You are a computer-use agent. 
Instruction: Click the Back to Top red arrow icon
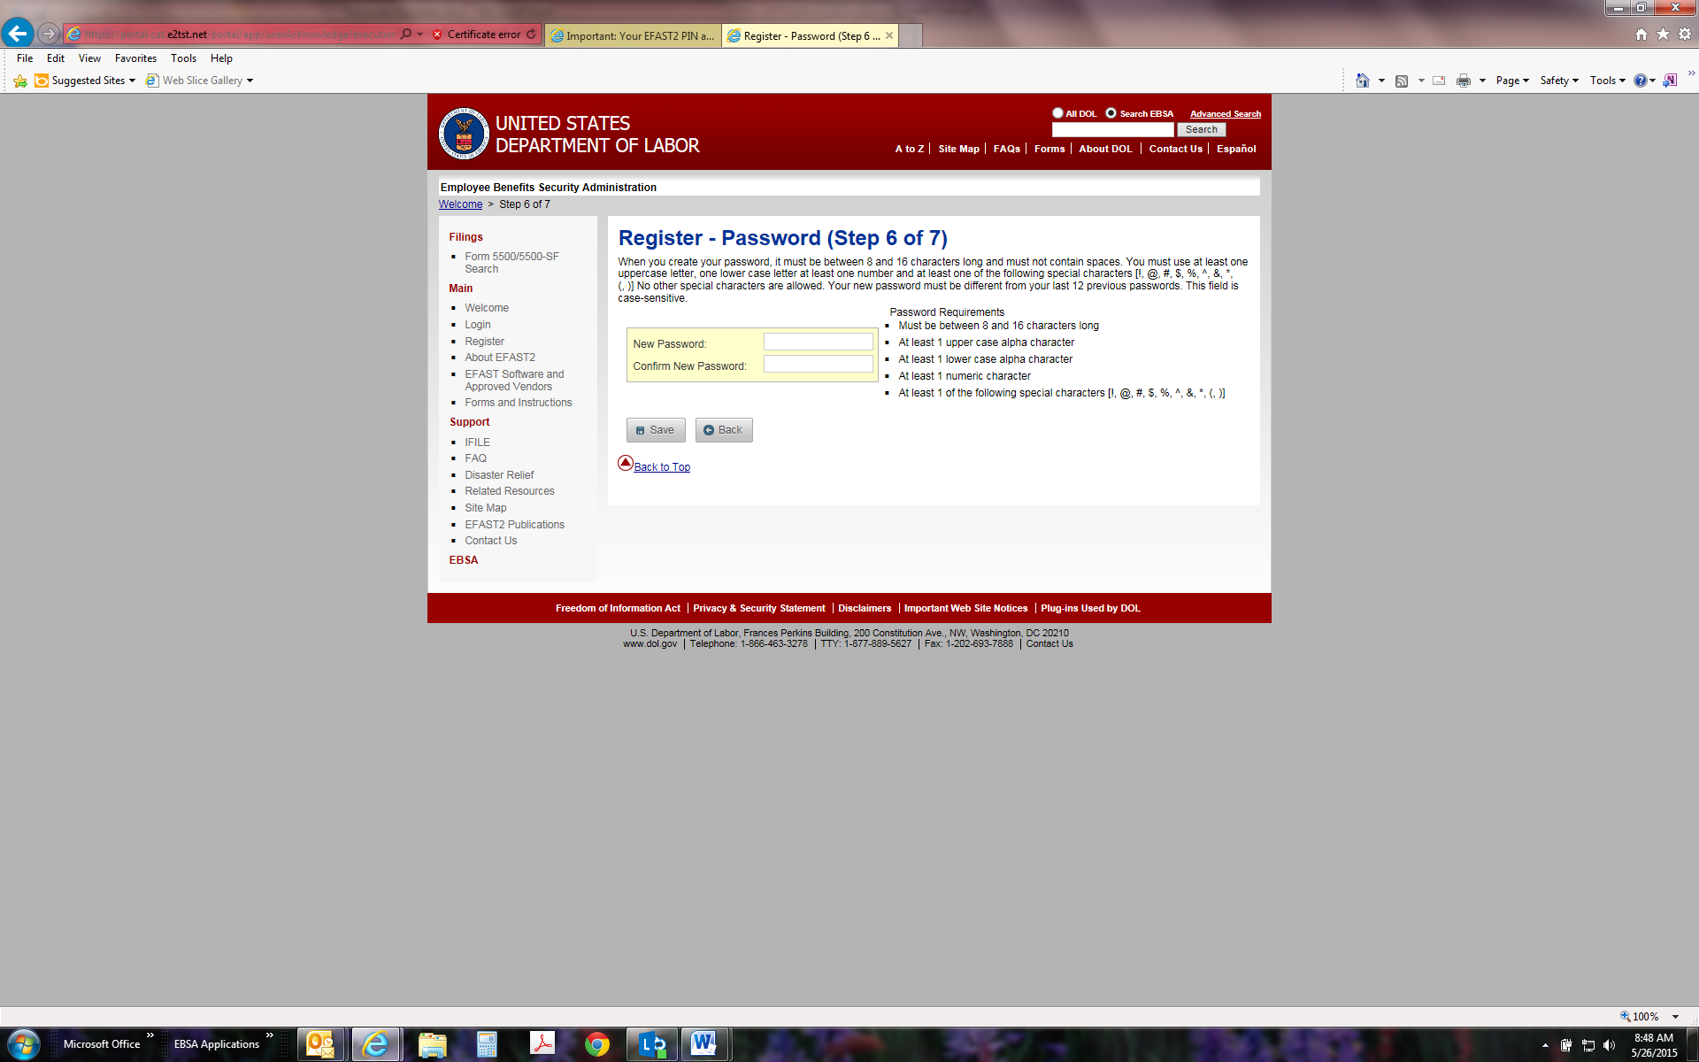625,463
